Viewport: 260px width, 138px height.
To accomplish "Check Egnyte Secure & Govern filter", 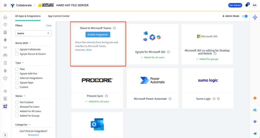I will point(17,54).
